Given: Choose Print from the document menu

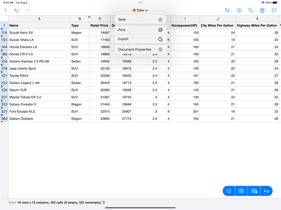Looking at the screenshot, I should point(141,30).
